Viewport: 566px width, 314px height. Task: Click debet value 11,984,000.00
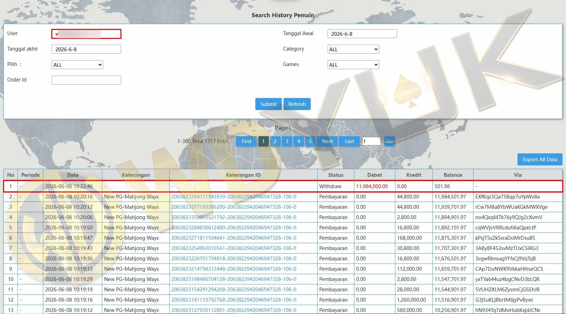pyautogui.click(x=372, y=186)
